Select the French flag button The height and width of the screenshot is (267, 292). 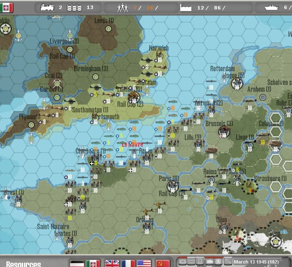point(128,263)
